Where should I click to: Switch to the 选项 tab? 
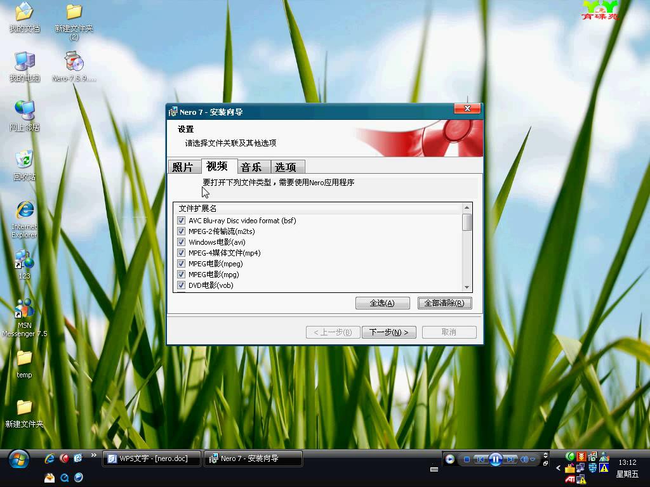(288, 167)
